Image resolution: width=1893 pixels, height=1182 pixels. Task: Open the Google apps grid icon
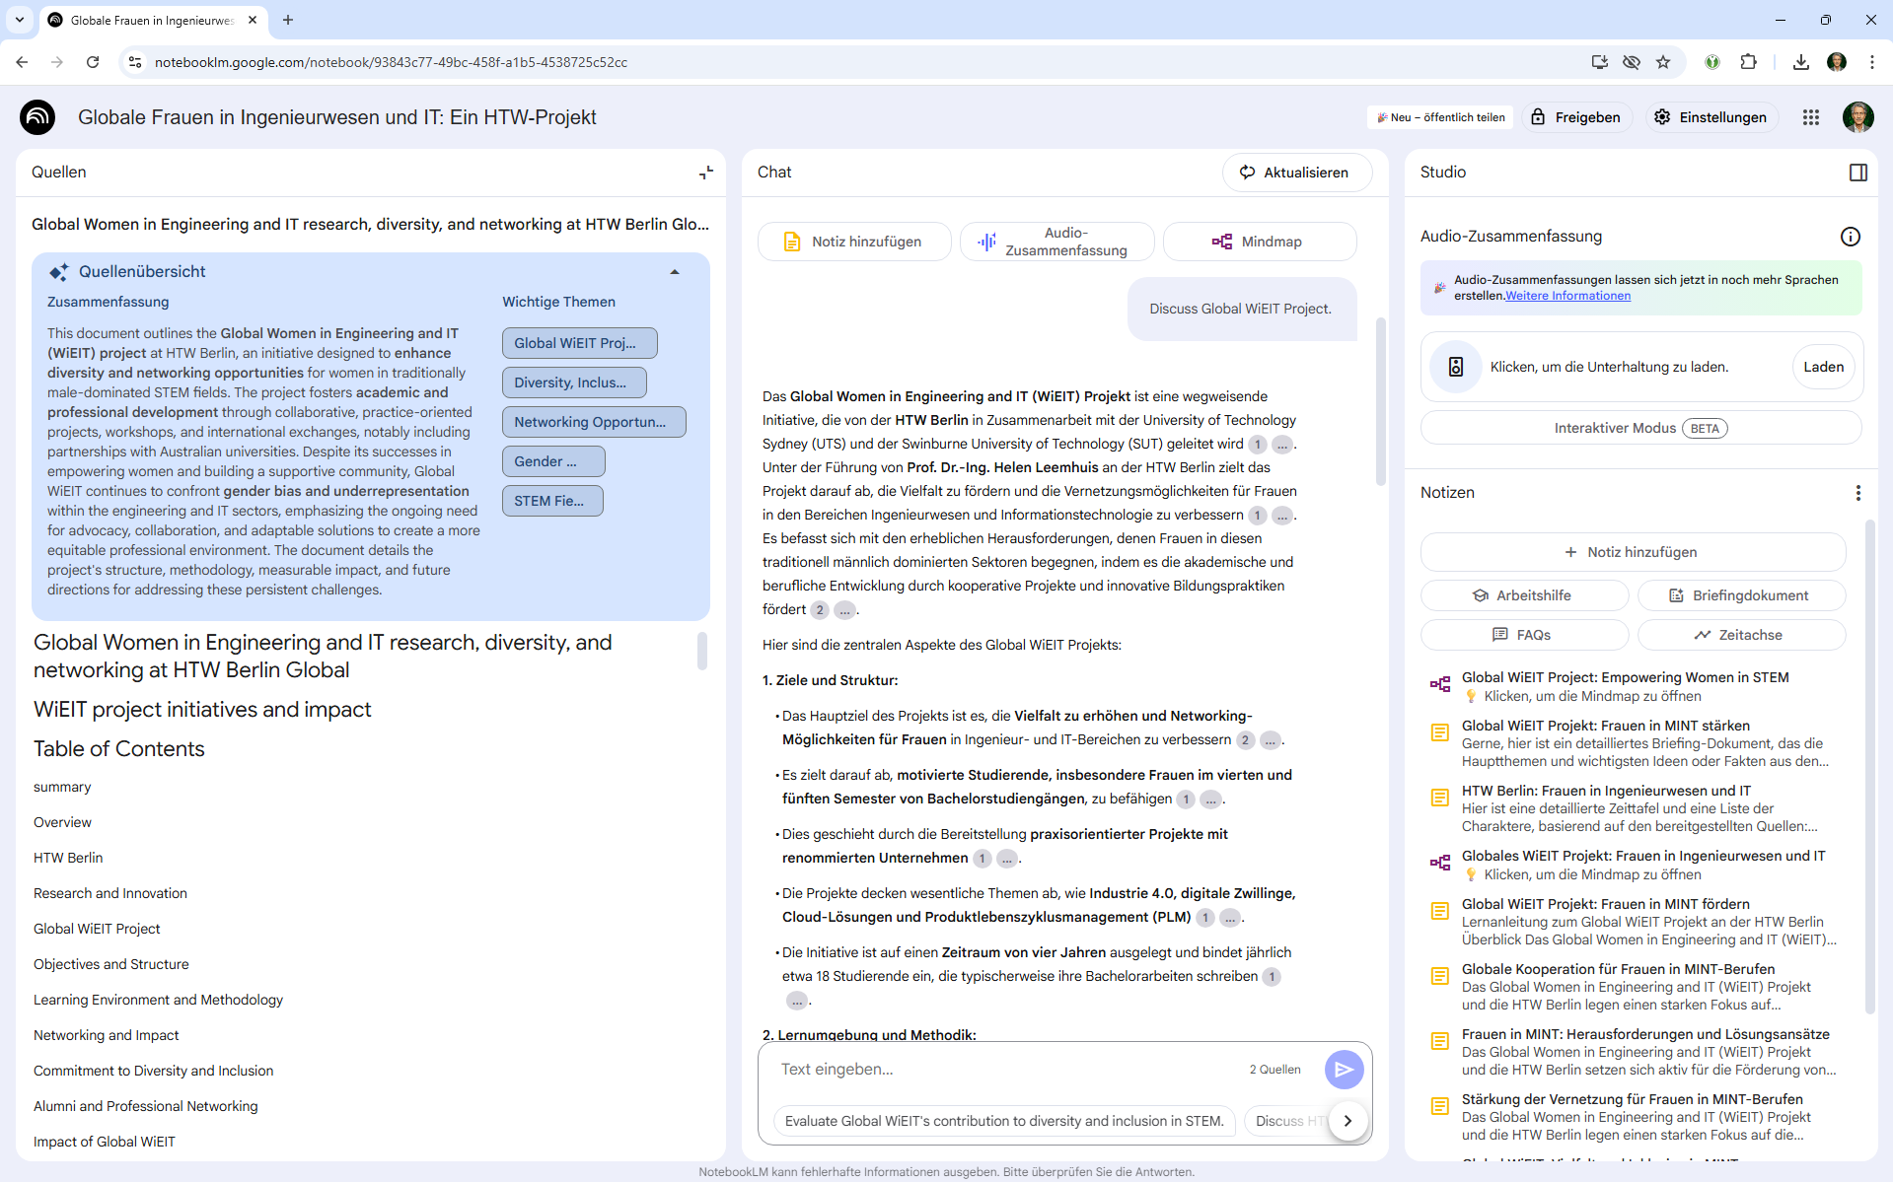pyautogui.click(x=1810, y=117)
